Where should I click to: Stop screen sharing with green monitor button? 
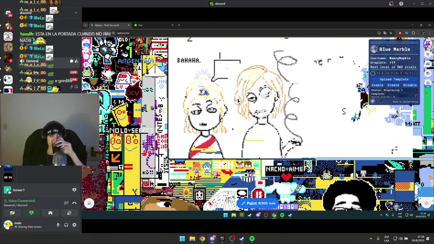click(31, 213)
